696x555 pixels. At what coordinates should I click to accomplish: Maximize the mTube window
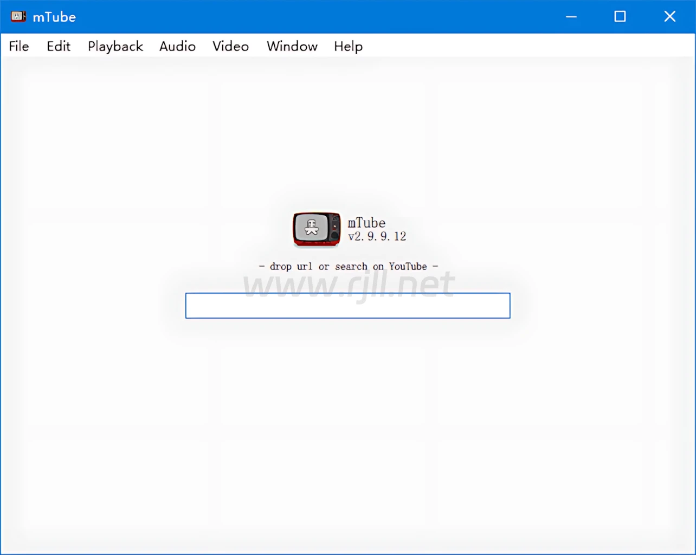click(x=620, y=17)
